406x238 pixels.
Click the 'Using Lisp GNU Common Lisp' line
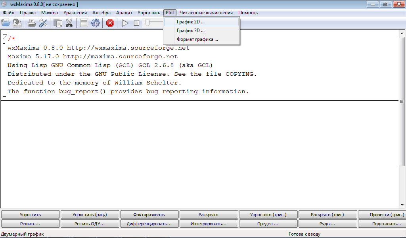(x=110, y=65)
